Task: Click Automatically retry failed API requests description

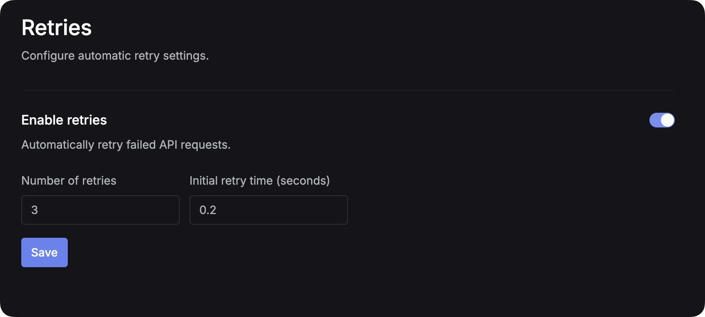Action: (x=126, y=145)
